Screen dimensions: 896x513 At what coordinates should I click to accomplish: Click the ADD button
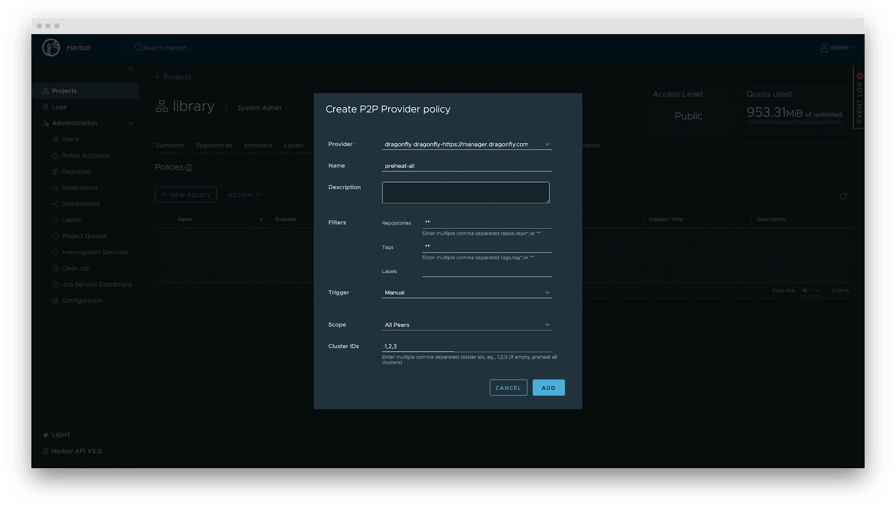point(548,388)
